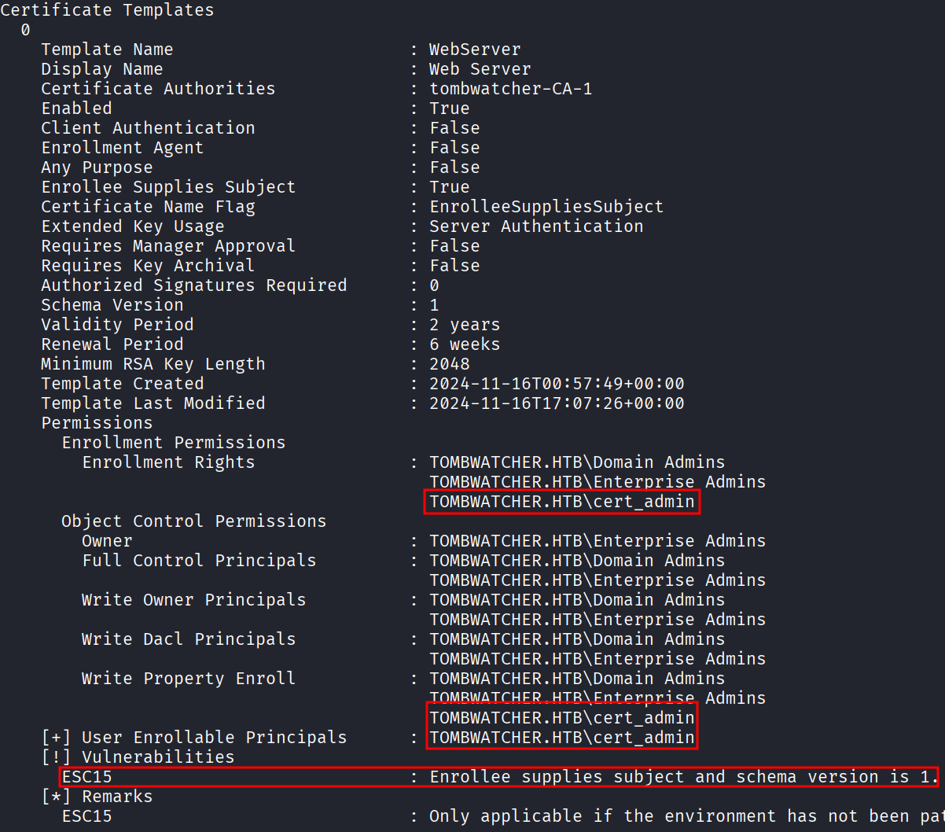Click the "Write Dacl Principals" label
Viewport: 945px width, 832px height.
[189, 639]
